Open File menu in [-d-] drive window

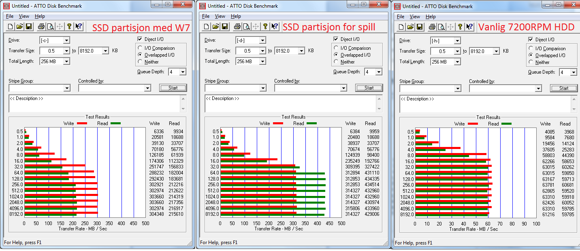(x=206, y=16)
